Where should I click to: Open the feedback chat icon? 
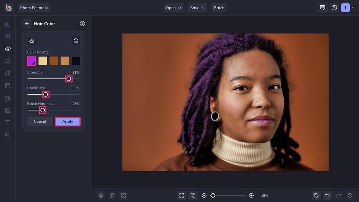[x=322, y=8]
